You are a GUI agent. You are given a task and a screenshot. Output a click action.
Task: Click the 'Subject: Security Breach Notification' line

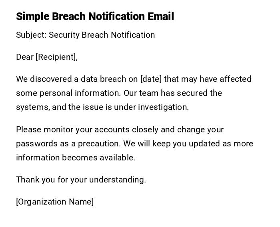[85, 35]
